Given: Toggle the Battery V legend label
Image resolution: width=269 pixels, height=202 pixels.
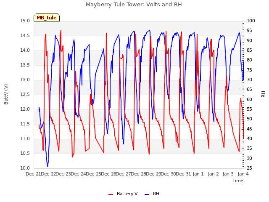Looking at the screenshot, I should click(x=127, y=194).
